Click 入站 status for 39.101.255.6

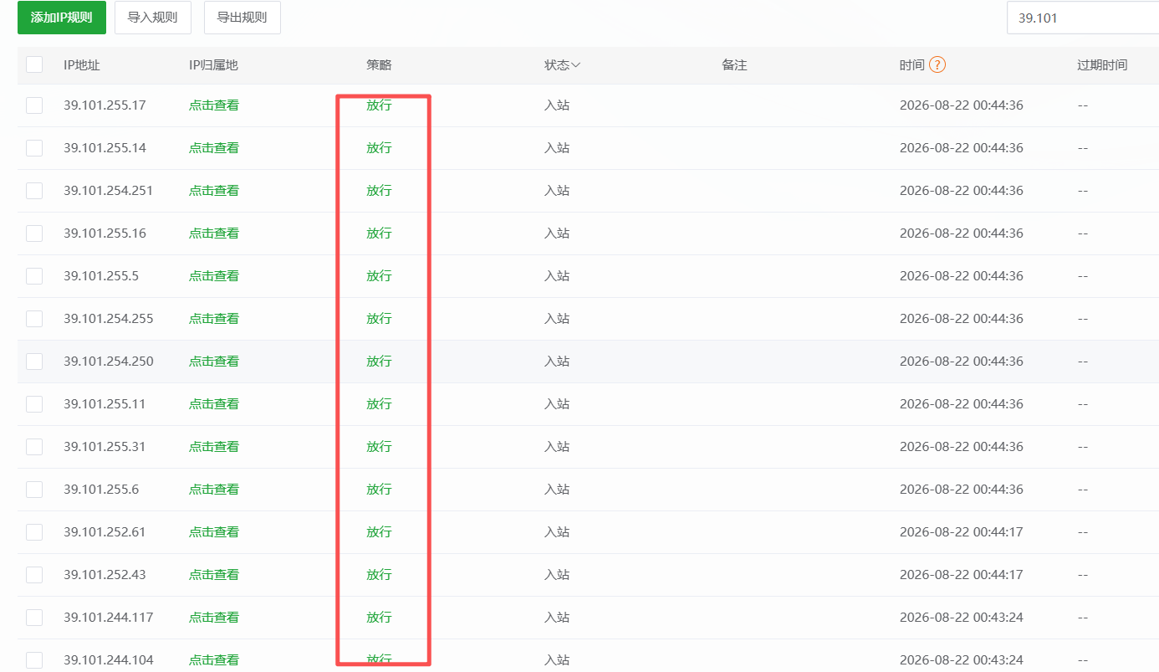coord(557,490)
